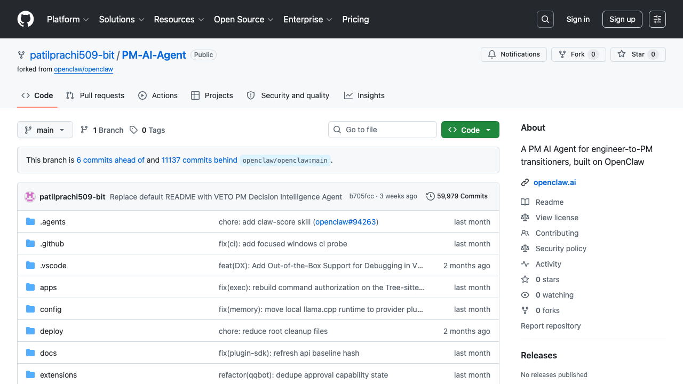Click the user avatar for patilprachi509-bit
This screenshot has height=384, width=683.
point(30,196)
